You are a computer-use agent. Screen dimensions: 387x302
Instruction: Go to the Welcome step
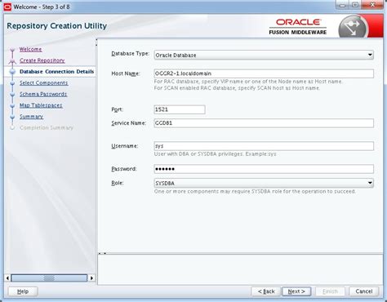[x=30, y=49]
